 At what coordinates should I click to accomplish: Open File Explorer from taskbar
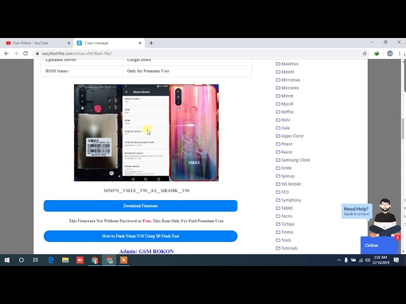click(65, 260)
